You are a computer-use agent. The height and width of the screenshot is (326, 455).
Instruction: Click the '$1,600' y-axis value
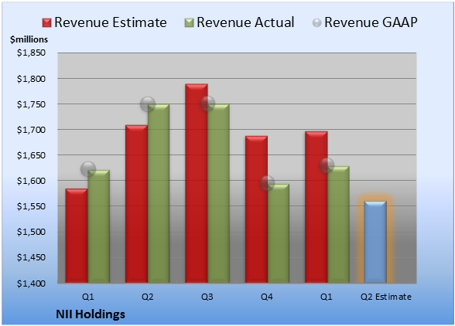point(31,181)
